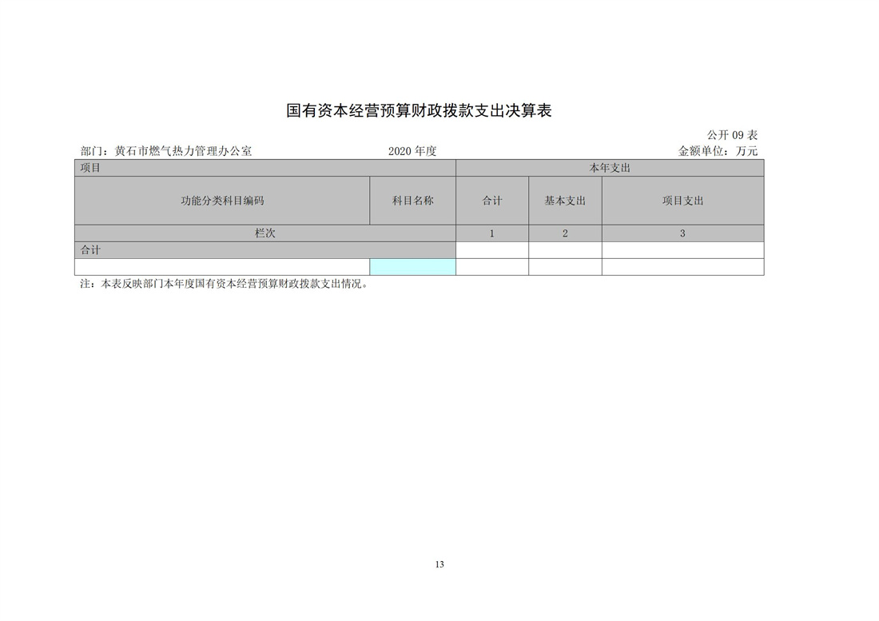Select column number 2 cell
This screenshot has width=879, height=621.
point(565,233)
